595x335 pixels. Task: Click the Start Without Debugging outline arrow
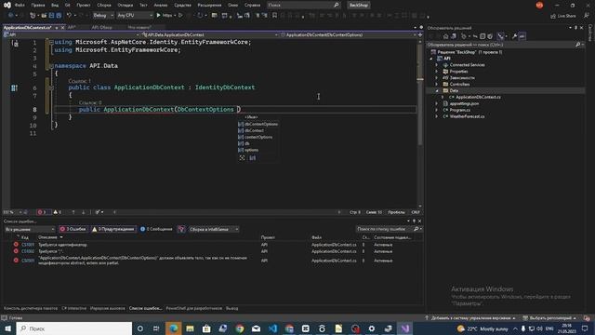180,15
